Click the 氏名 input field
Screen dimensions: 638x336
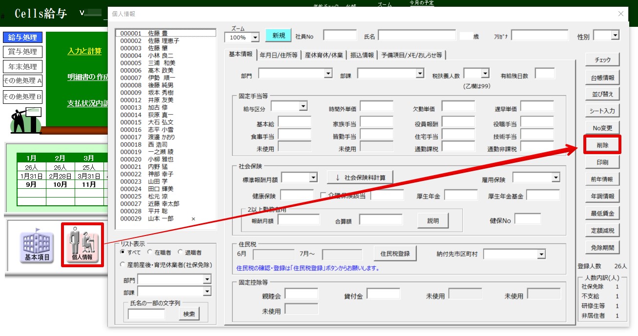coord(417,36)
